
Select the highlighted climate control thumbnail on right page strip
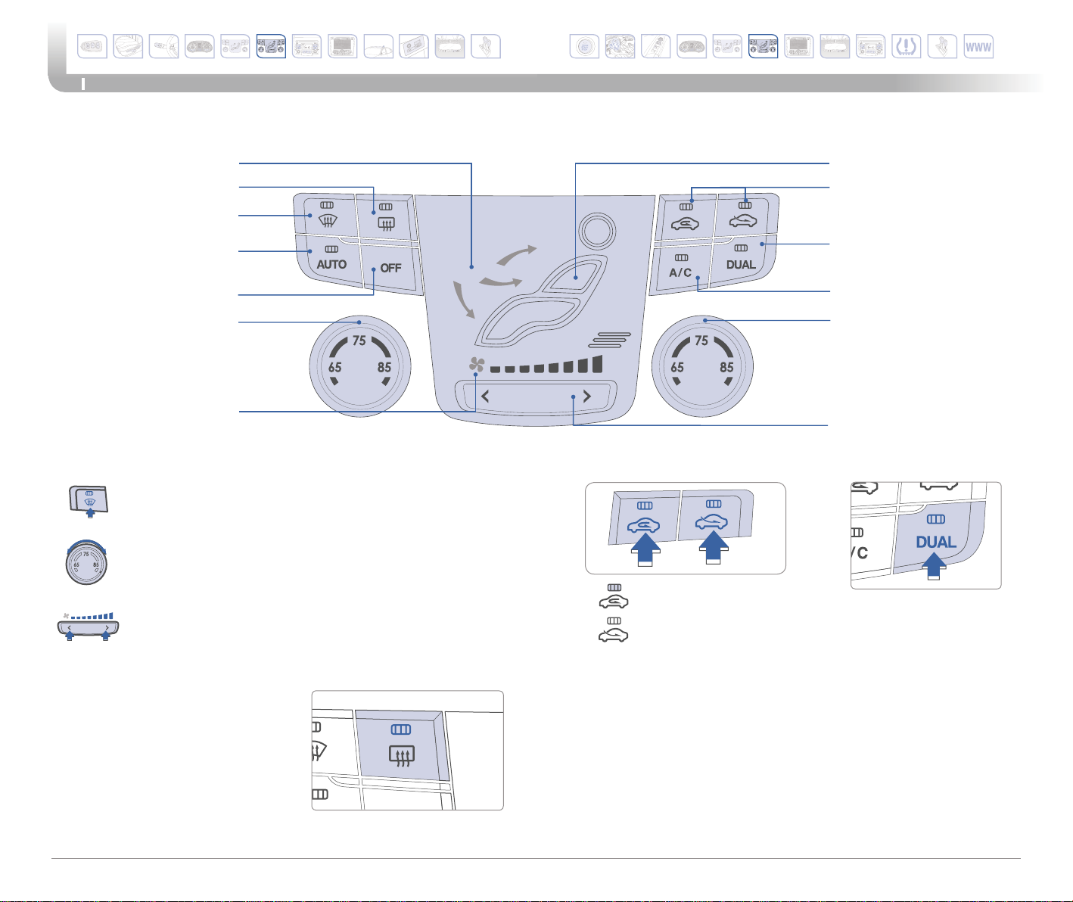coord(763,47)
